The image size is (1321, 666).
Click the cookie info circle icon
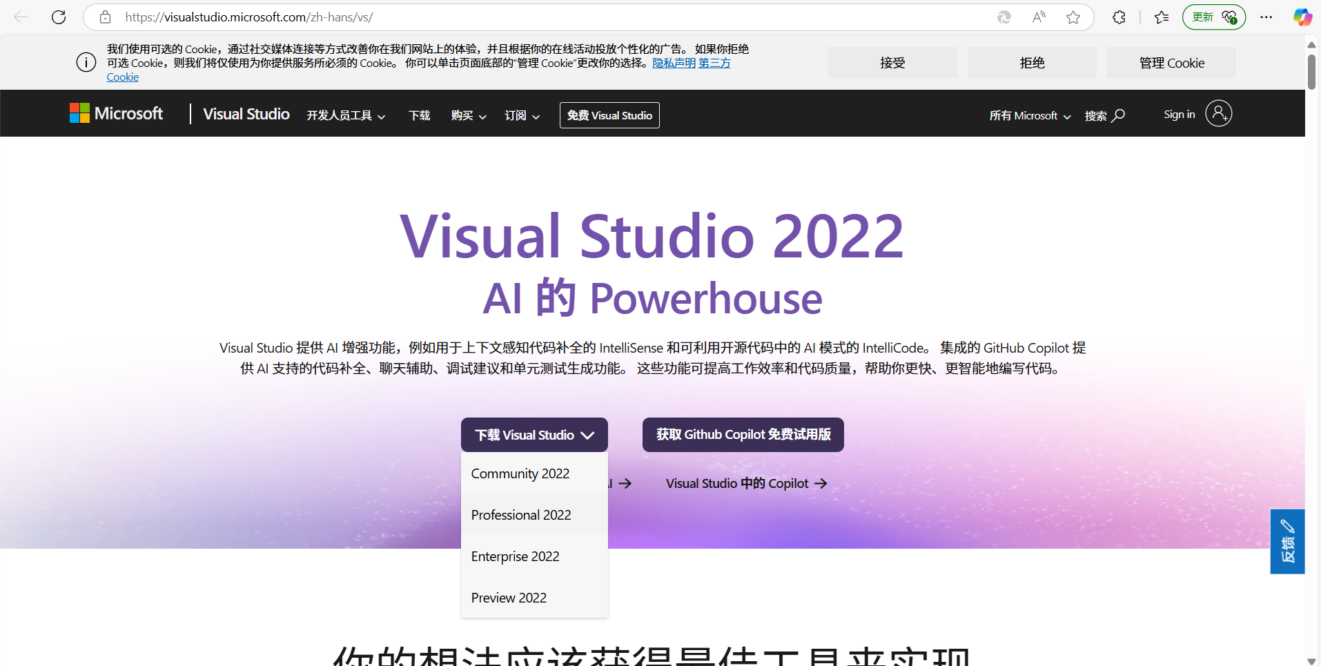pyautogui.click(x=86, y=63)
